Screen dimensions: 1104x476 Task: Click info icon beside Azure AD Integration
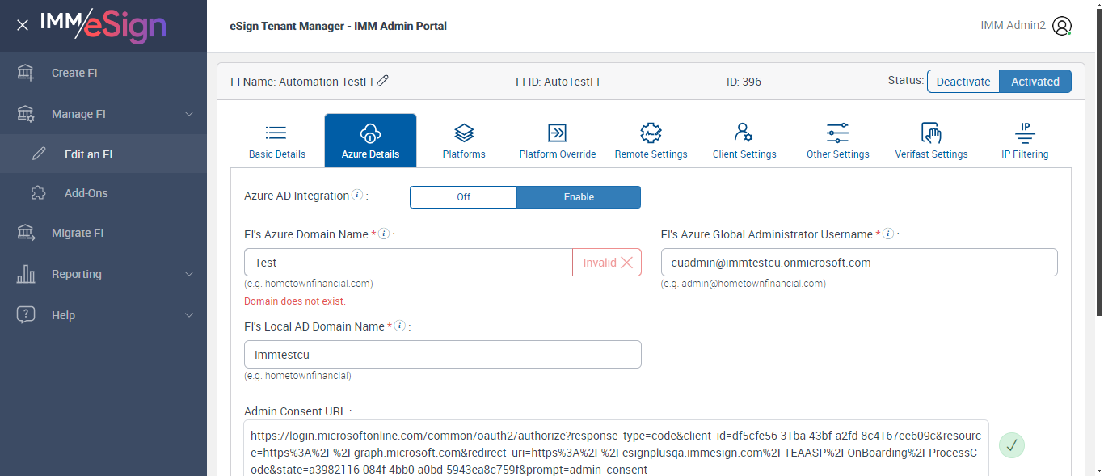[357, 196]
